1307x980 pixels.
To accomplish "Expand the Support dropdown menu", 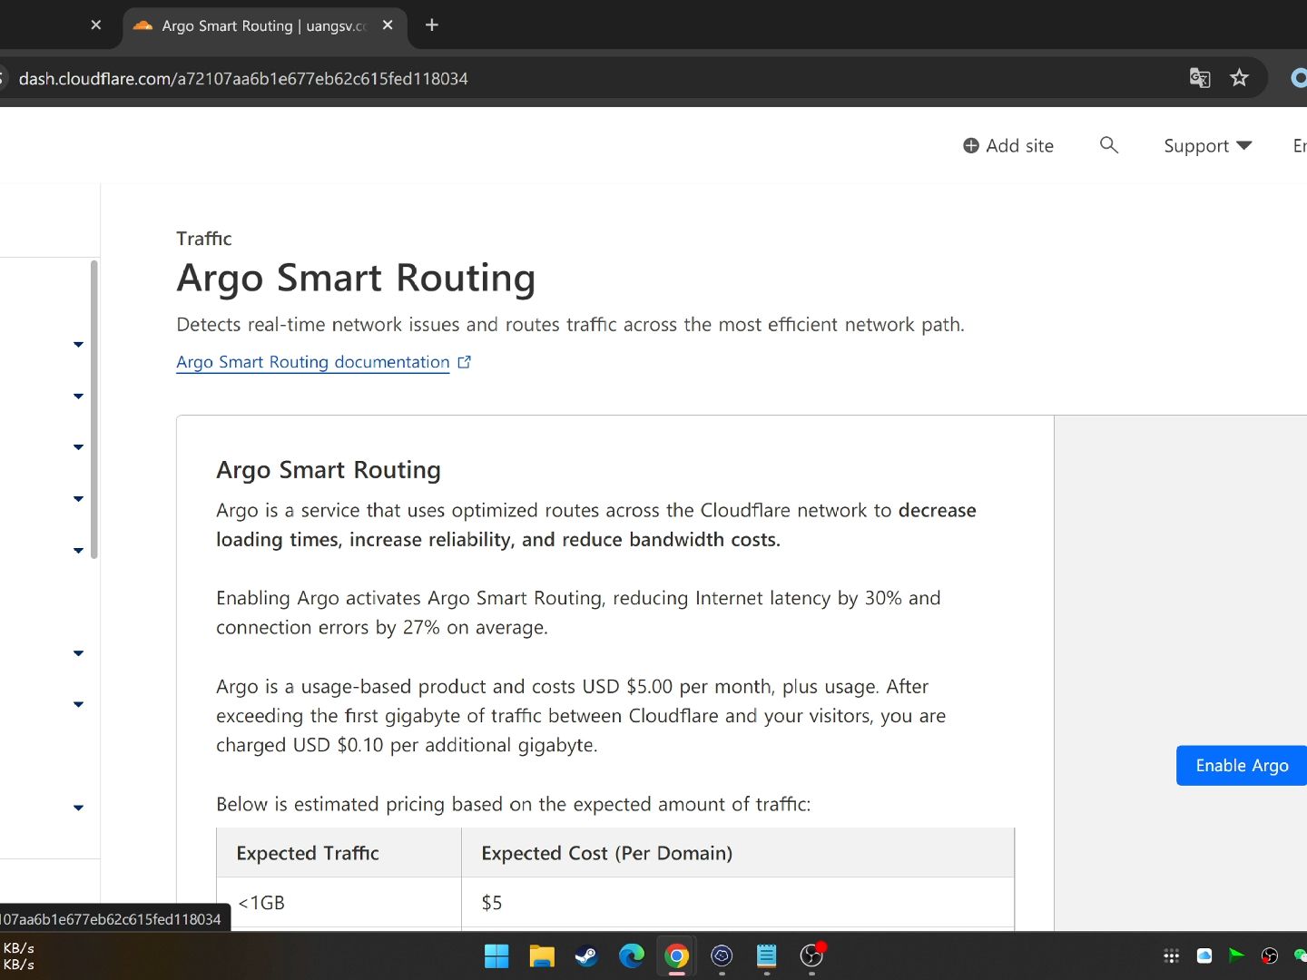I will pos(1208,146).
